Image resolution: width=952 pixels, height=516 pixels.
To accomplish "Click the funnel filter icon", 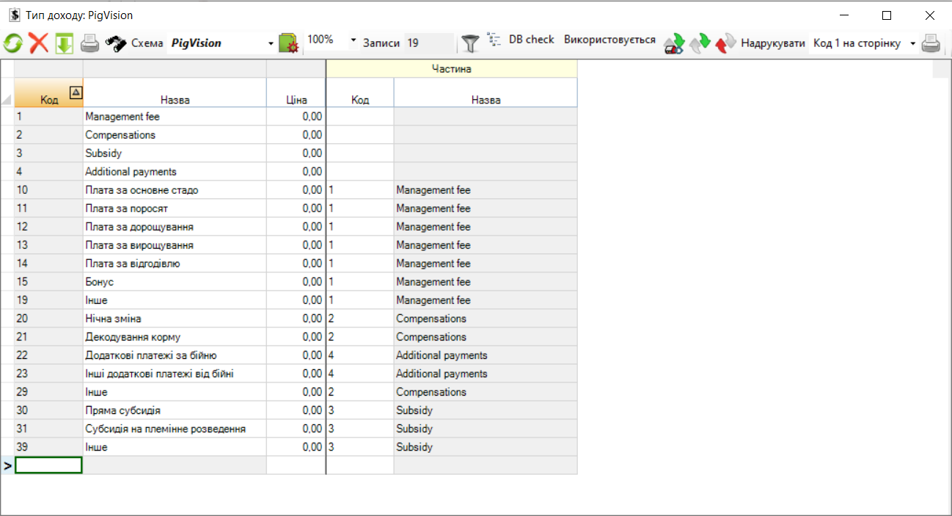I will [x=470, y=44].
